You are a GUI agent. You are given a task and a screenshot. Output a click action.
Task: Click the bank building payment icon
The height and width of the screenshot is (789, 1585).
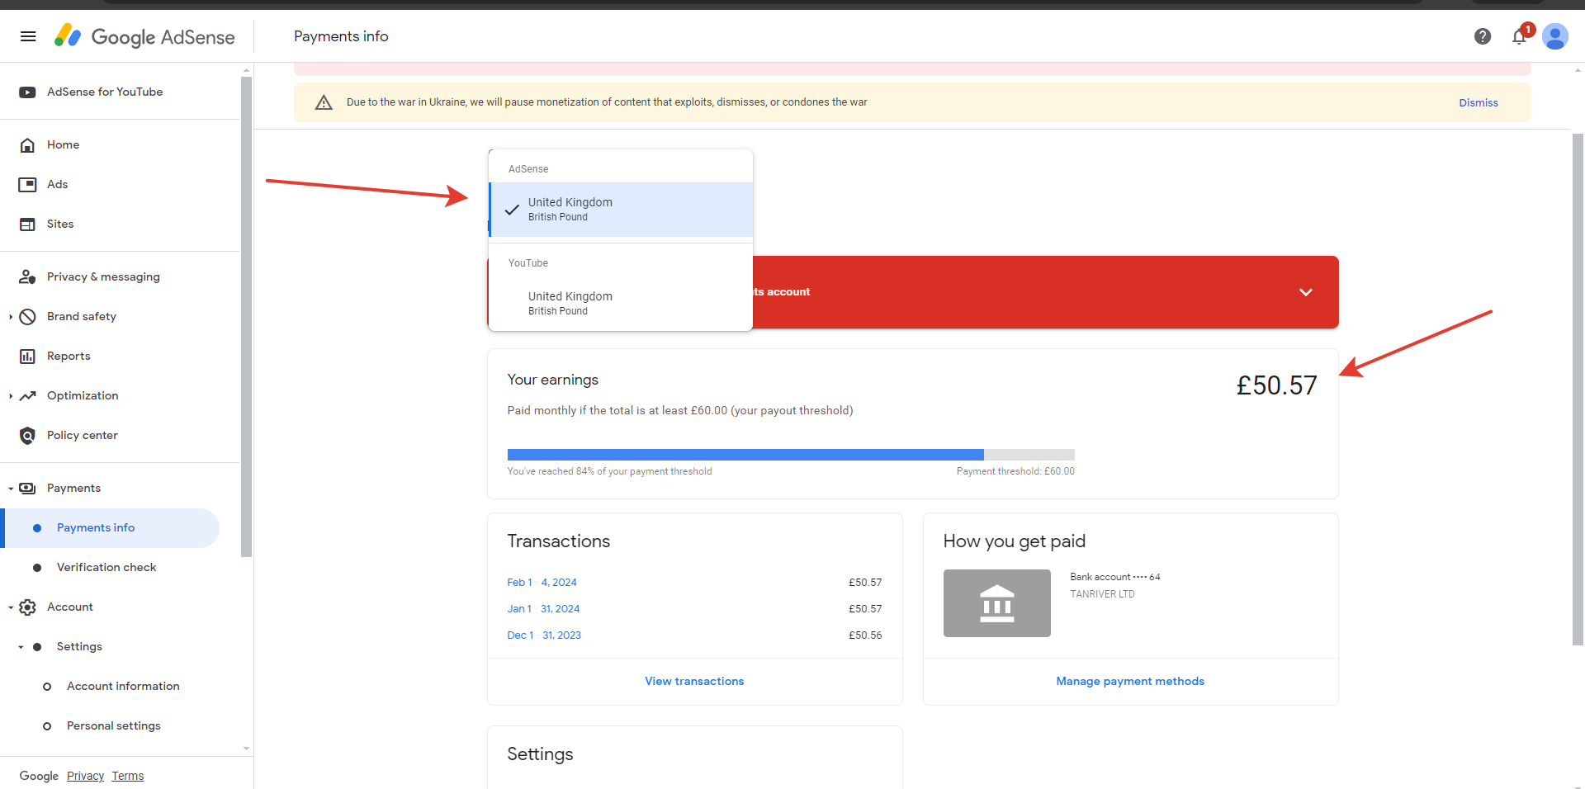click(997, 603)
